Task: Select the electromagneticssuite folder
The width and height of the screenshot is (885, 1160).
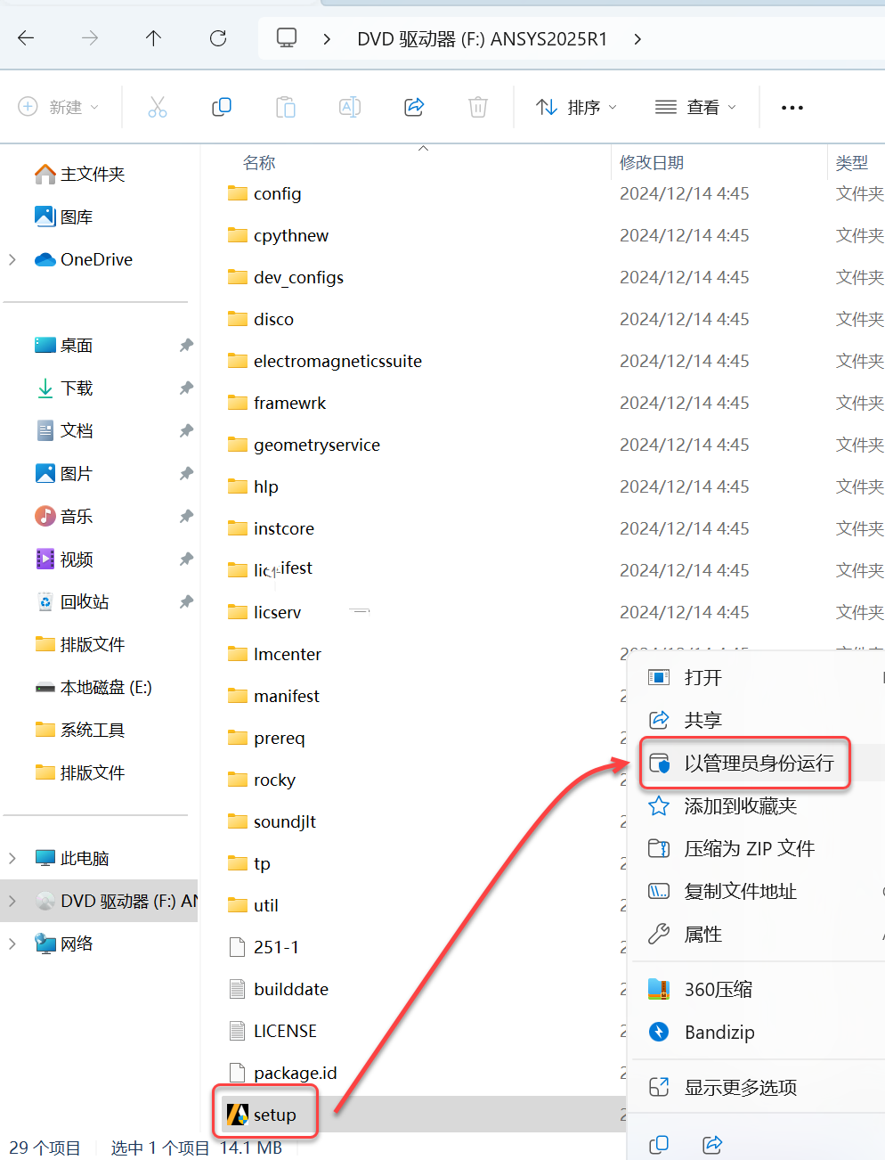Action: pos(337,361)
